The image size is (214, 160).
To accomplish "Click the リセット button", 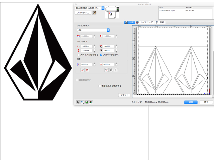I will (x=124, y=95).
